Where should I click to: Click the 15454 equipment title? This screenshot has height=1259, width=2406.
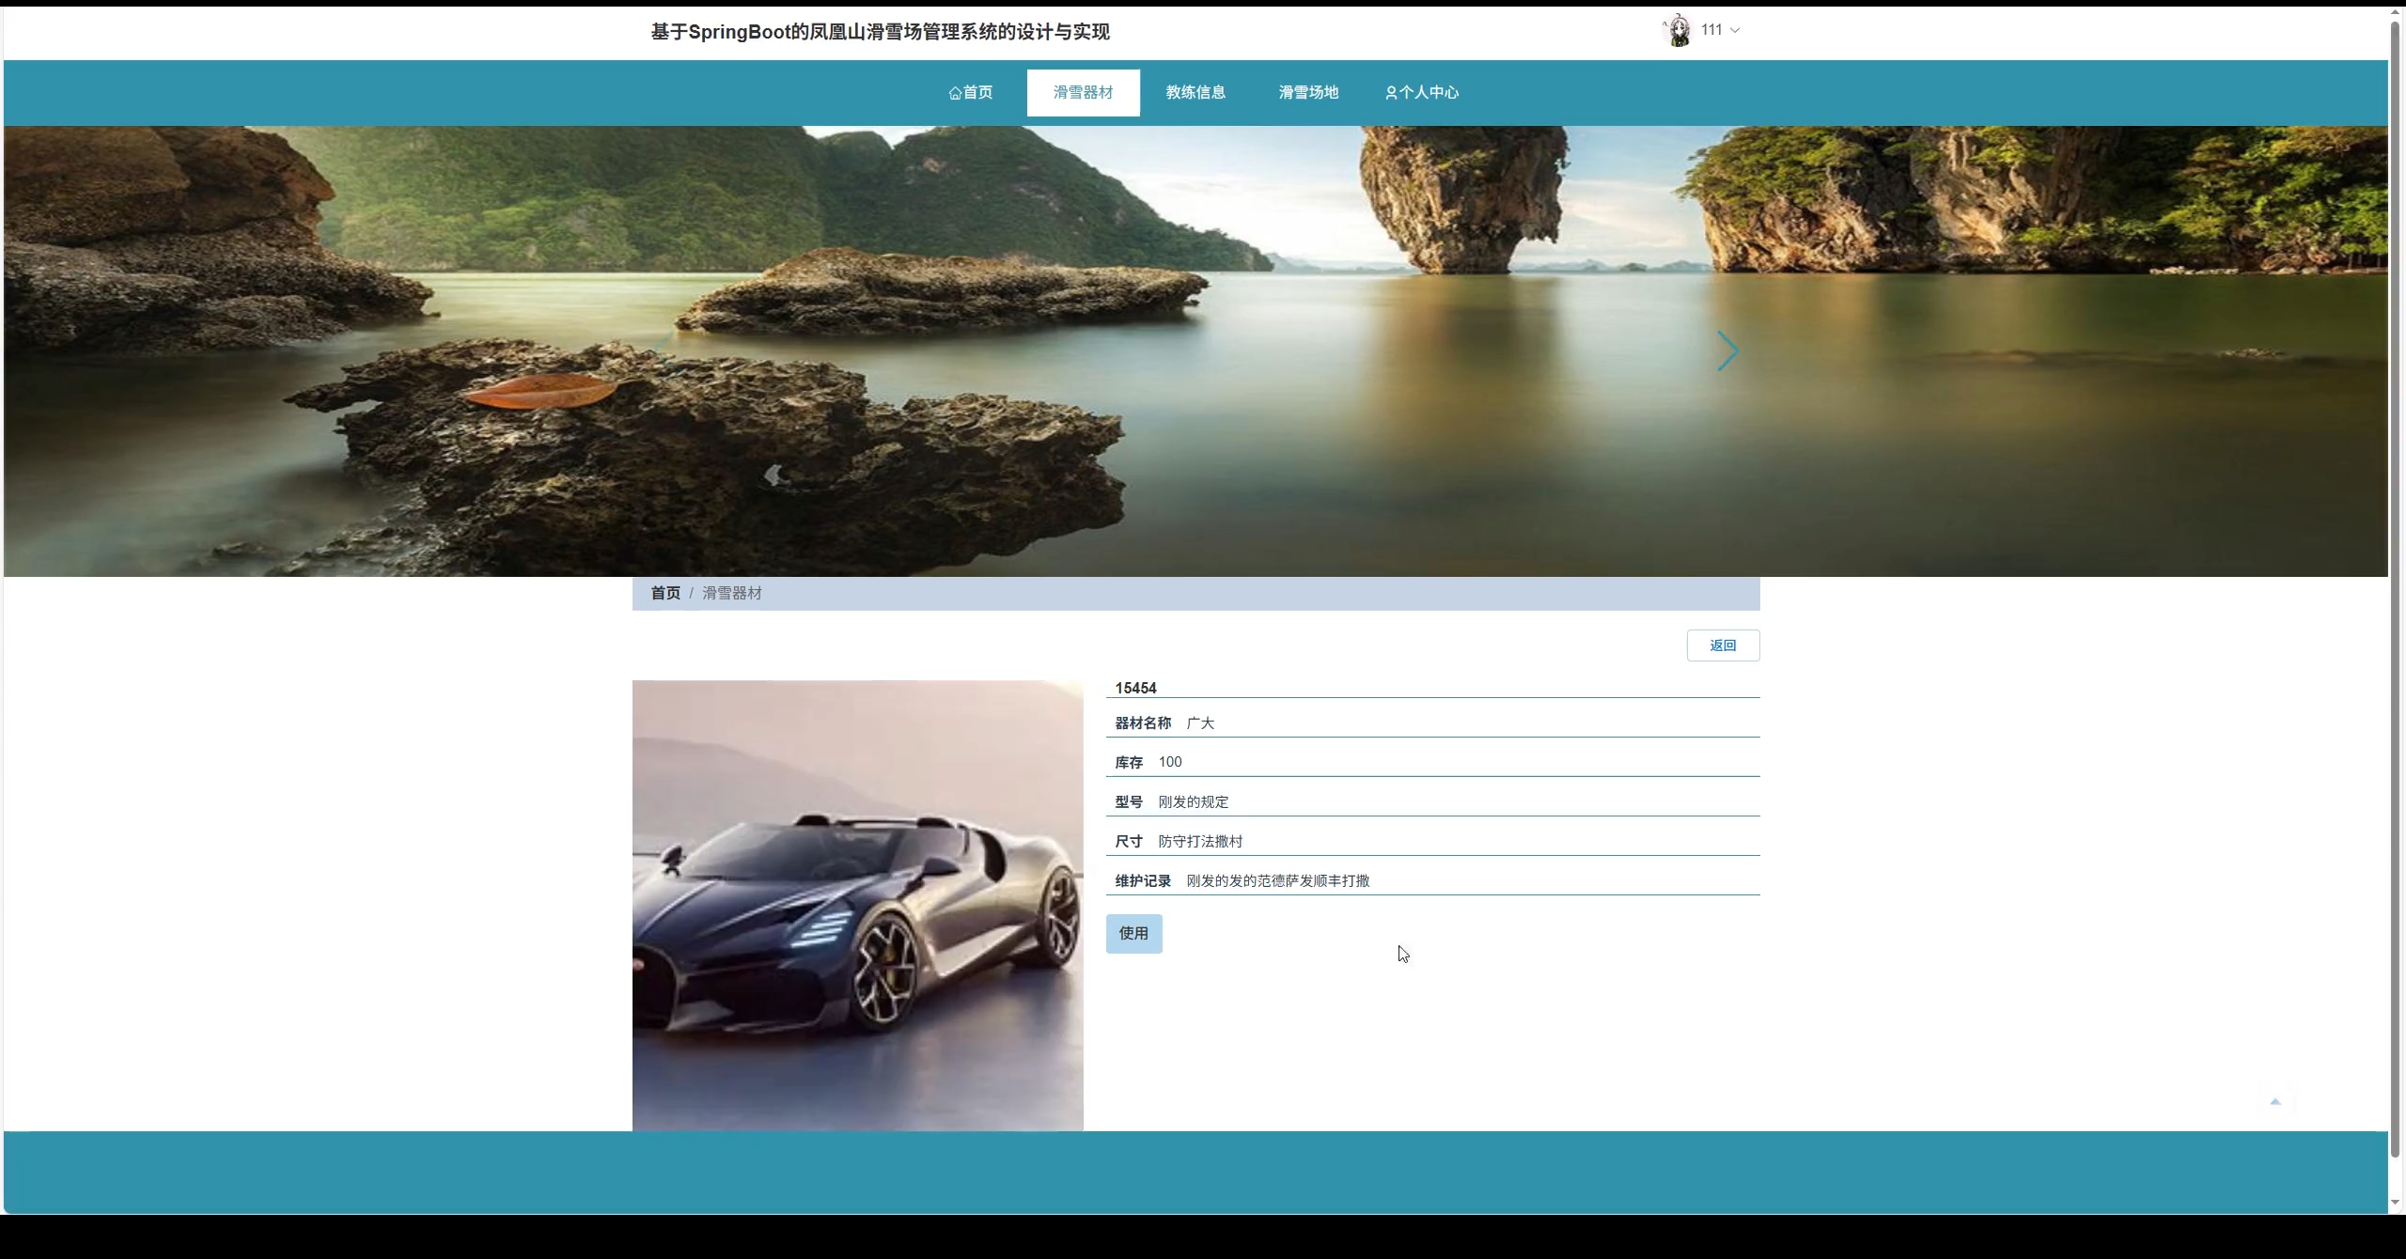coord(1135,688)
